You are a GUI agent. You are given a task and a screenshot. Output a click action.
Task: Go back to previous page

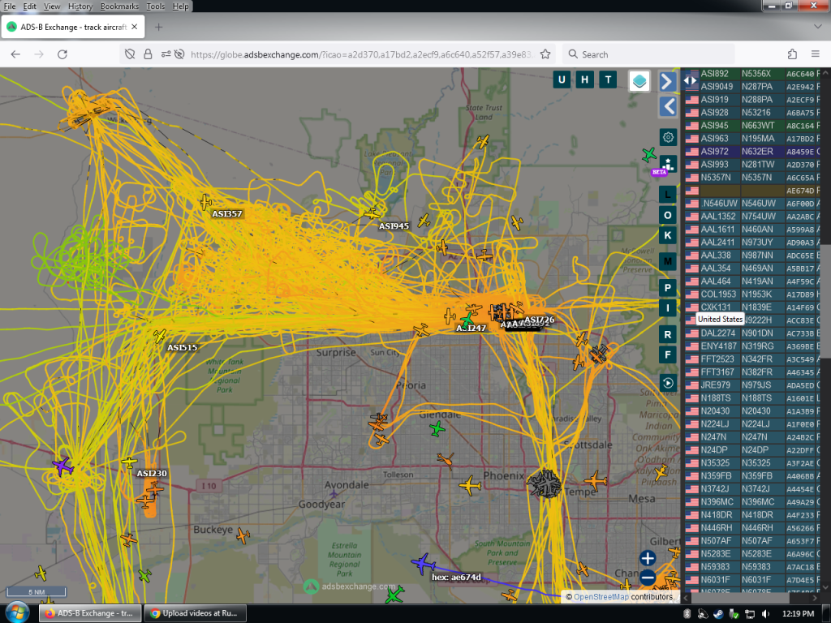pos(15,54)
